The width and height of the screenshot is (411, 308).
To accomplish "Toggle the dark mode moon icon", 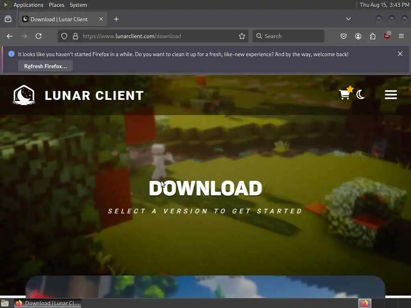I will pyautogui.click(x=360, y=95).
